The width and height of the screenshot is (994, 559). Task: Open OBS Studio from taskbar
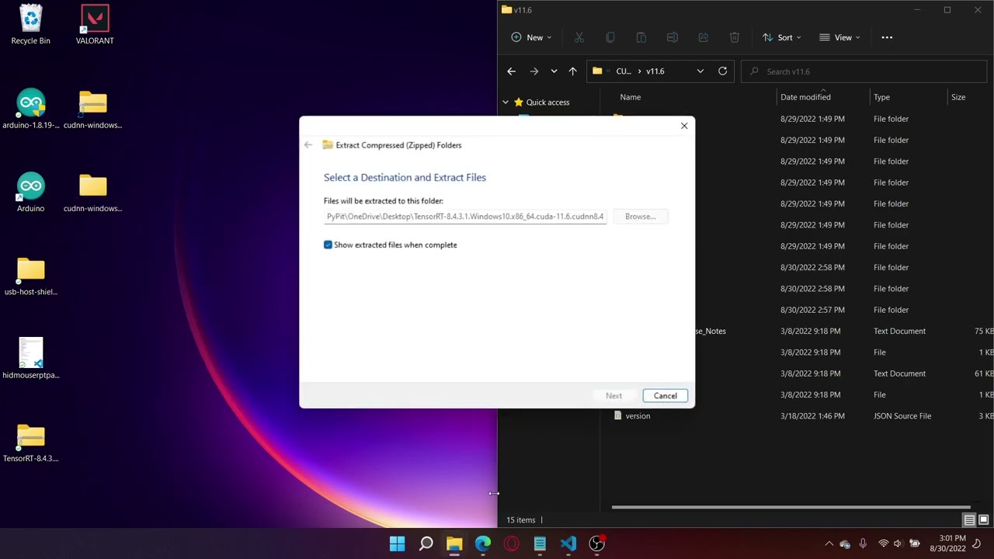tap(597, 543)
